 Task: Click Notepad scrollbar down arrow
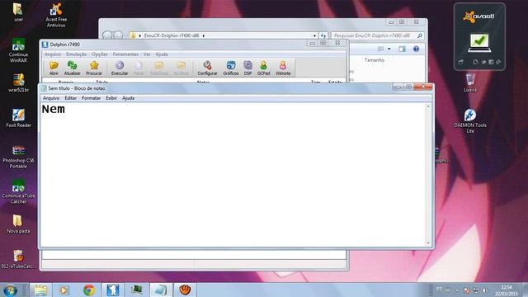pos(428,243)
